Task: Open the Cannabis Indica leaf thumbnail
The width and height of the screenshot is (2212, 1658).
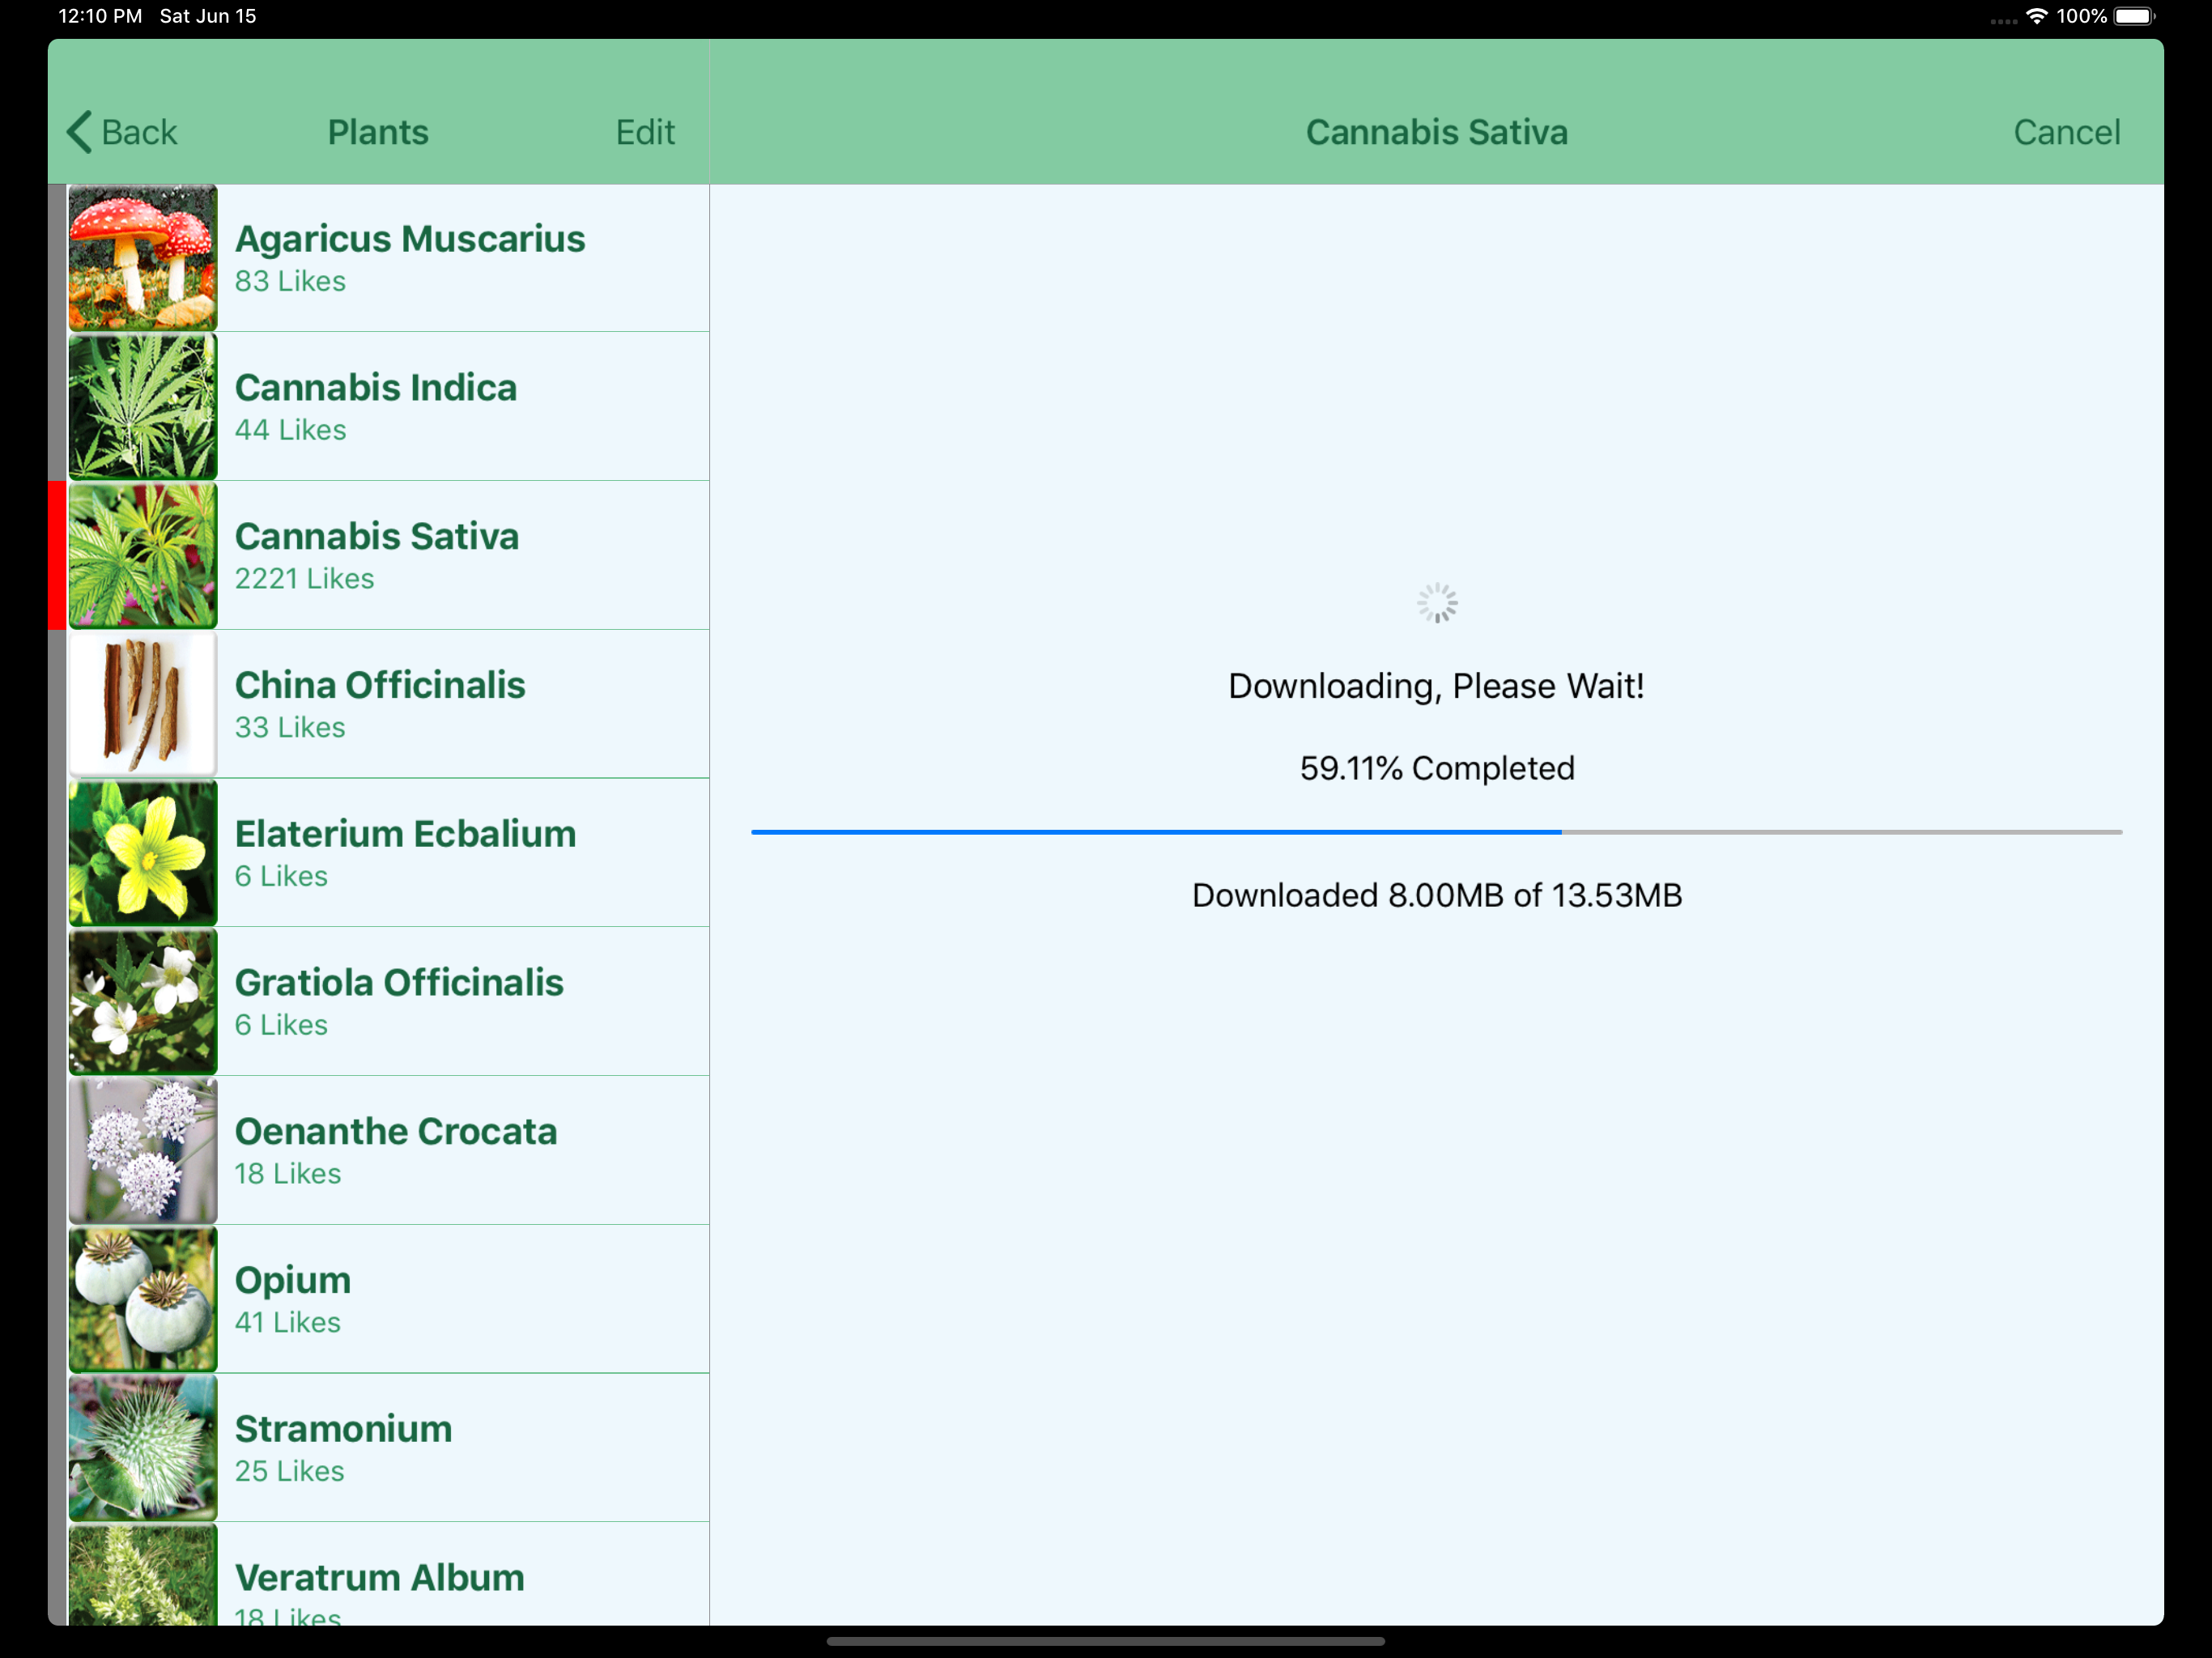Action: 143,407
